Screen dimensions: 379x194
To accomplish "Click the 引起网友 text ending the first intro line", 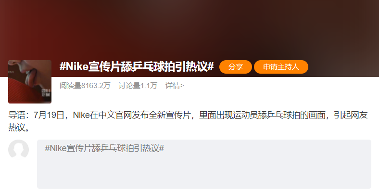I will pyautogui.click(x=351, y=115).
